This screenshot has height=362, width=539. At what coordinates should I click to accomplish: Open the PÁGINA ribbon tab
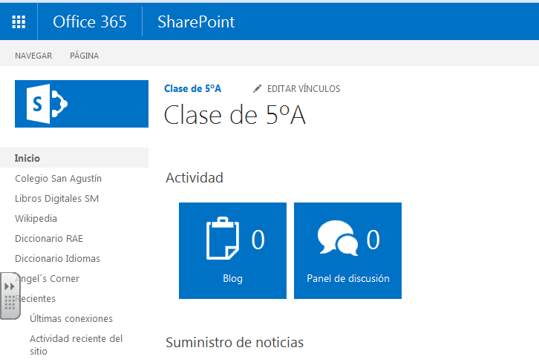coord(84,56)
